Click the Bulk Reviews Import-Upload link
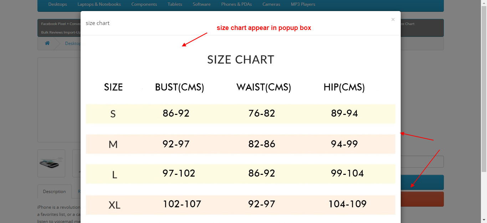 tap(59, 32)
